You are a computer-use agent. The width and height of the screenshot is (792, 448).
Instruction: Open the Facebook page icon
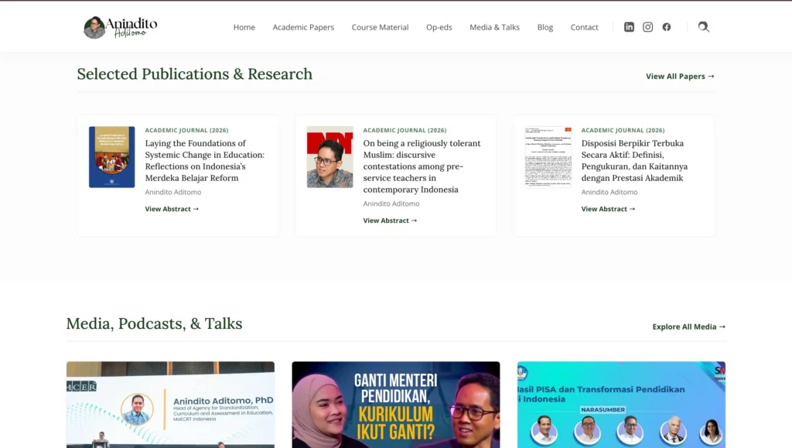tap(667, 27)
